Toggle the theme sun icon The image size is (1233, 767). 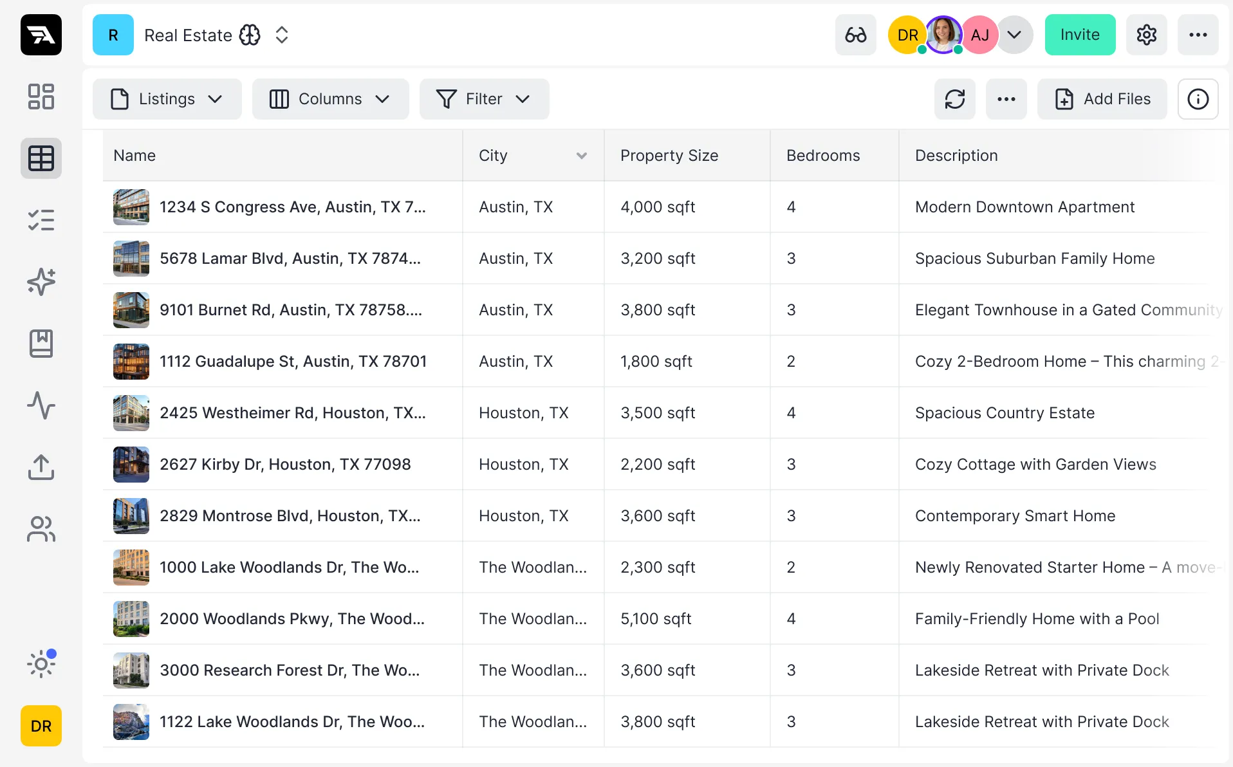[41, 663]
